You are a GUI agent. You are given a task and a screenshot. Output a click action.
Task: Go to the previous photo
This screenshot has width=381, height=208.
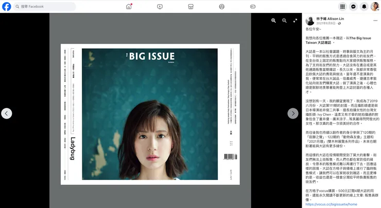7,113
